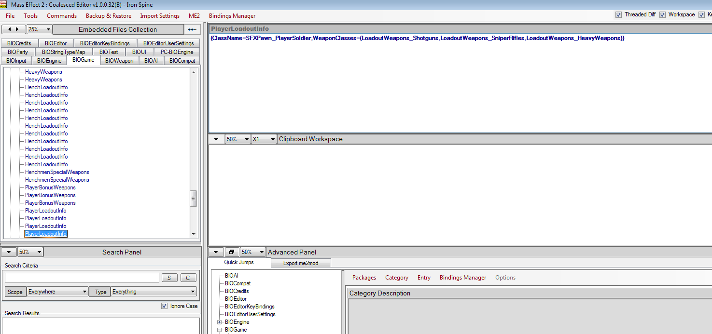The width and height of the screenshot is (712, 334).
Task: Open the Category menu in Advanced Panel
Action: tap(397, 278)
